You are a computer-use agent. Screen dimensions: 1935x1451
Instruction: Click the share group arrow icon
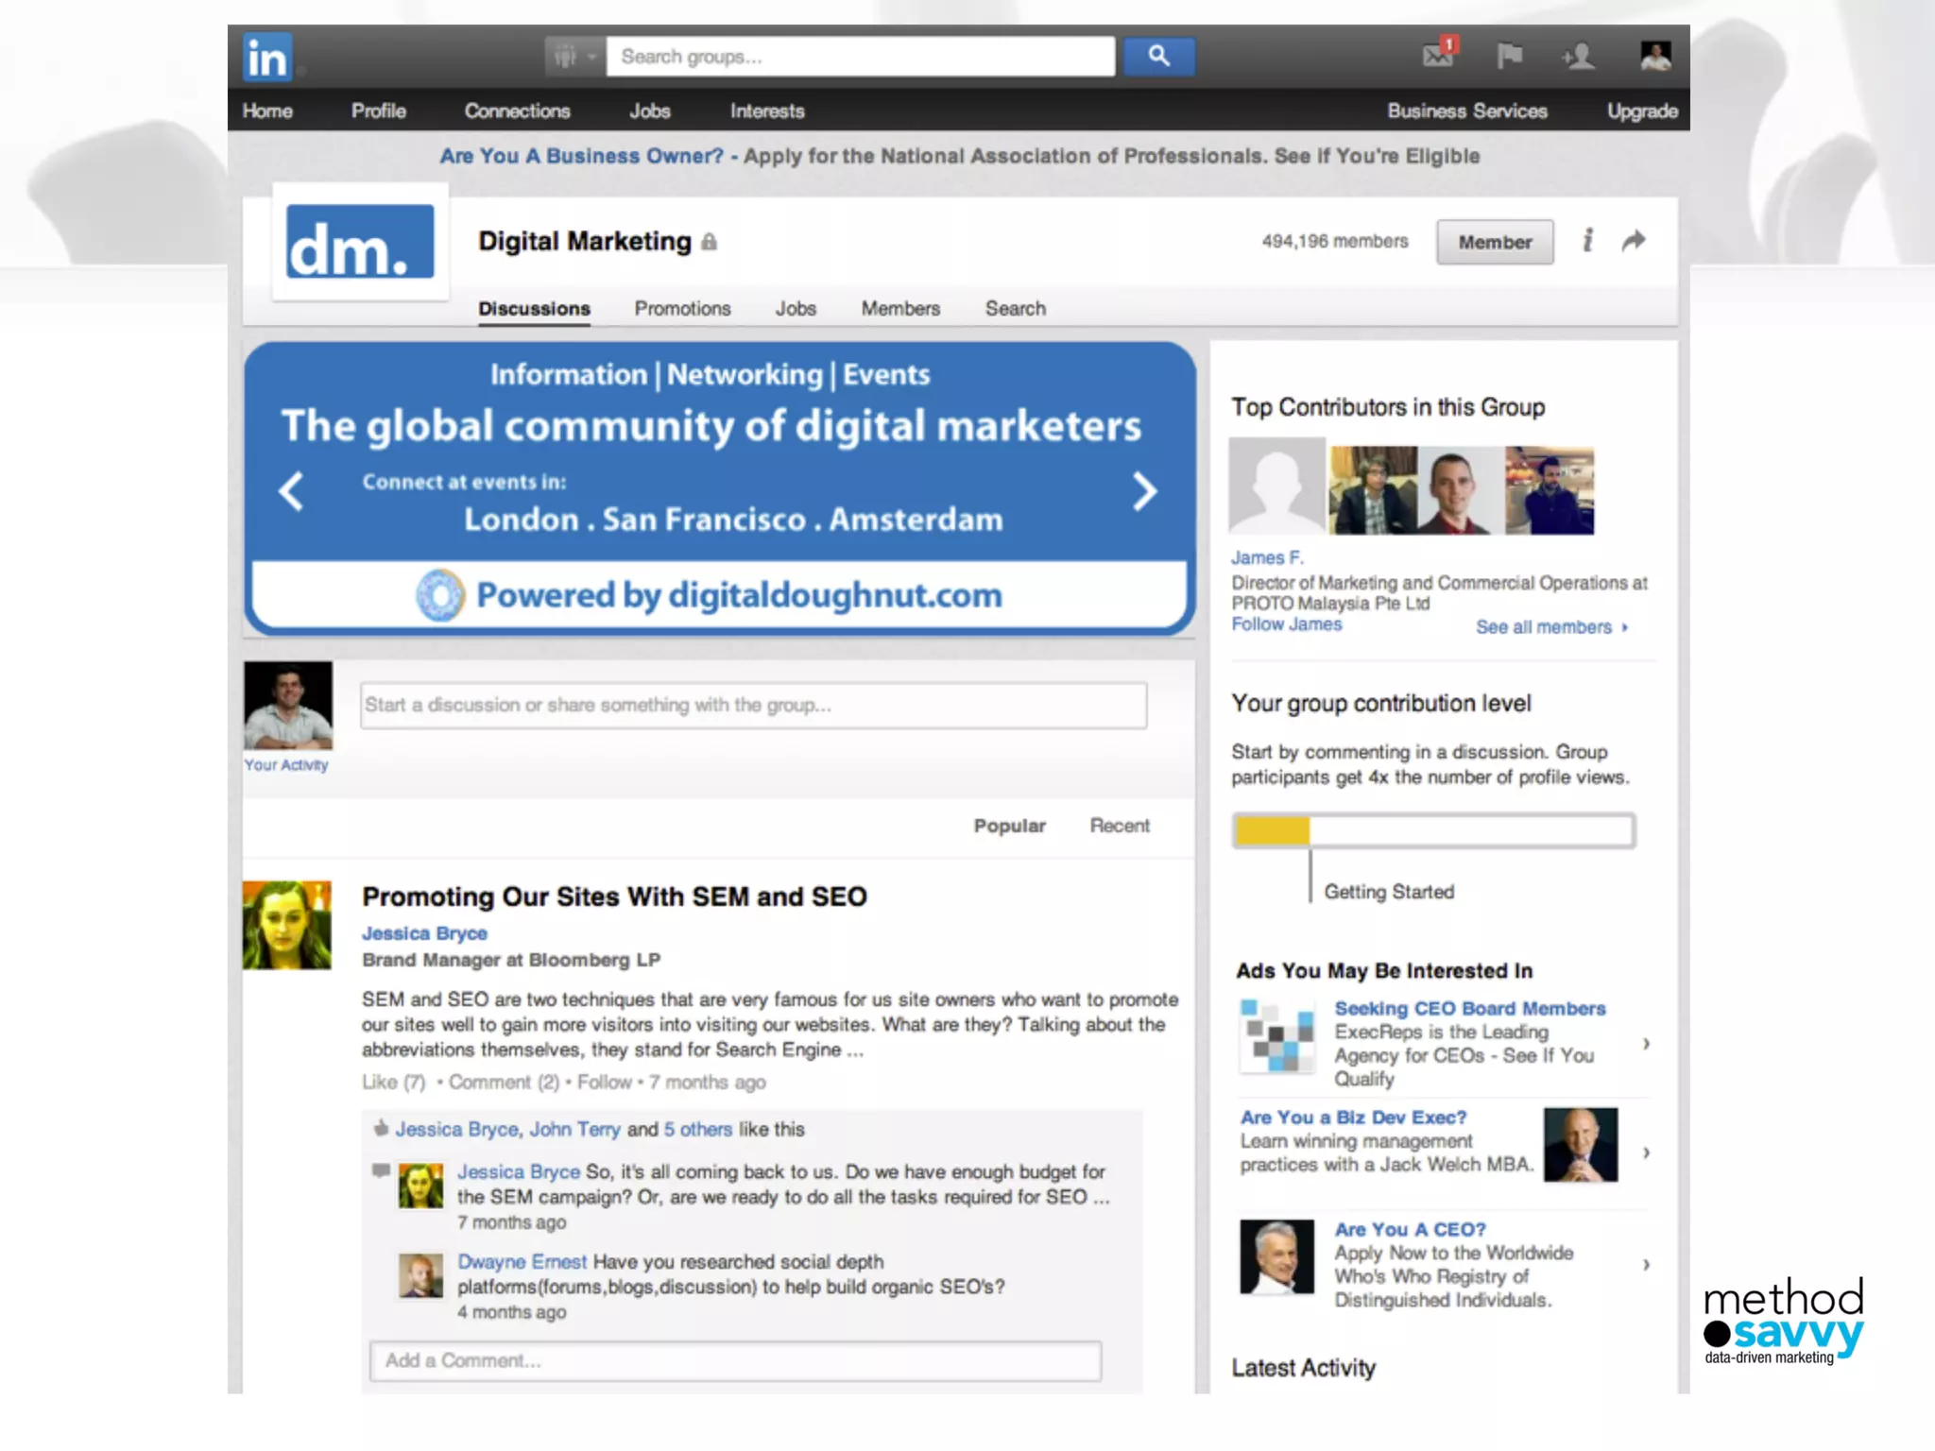click(1634, 241)
